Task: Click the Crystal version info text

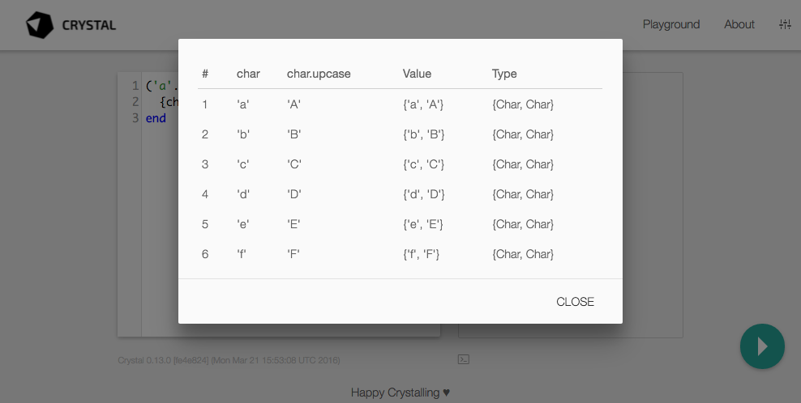Action: pos(229,359)
